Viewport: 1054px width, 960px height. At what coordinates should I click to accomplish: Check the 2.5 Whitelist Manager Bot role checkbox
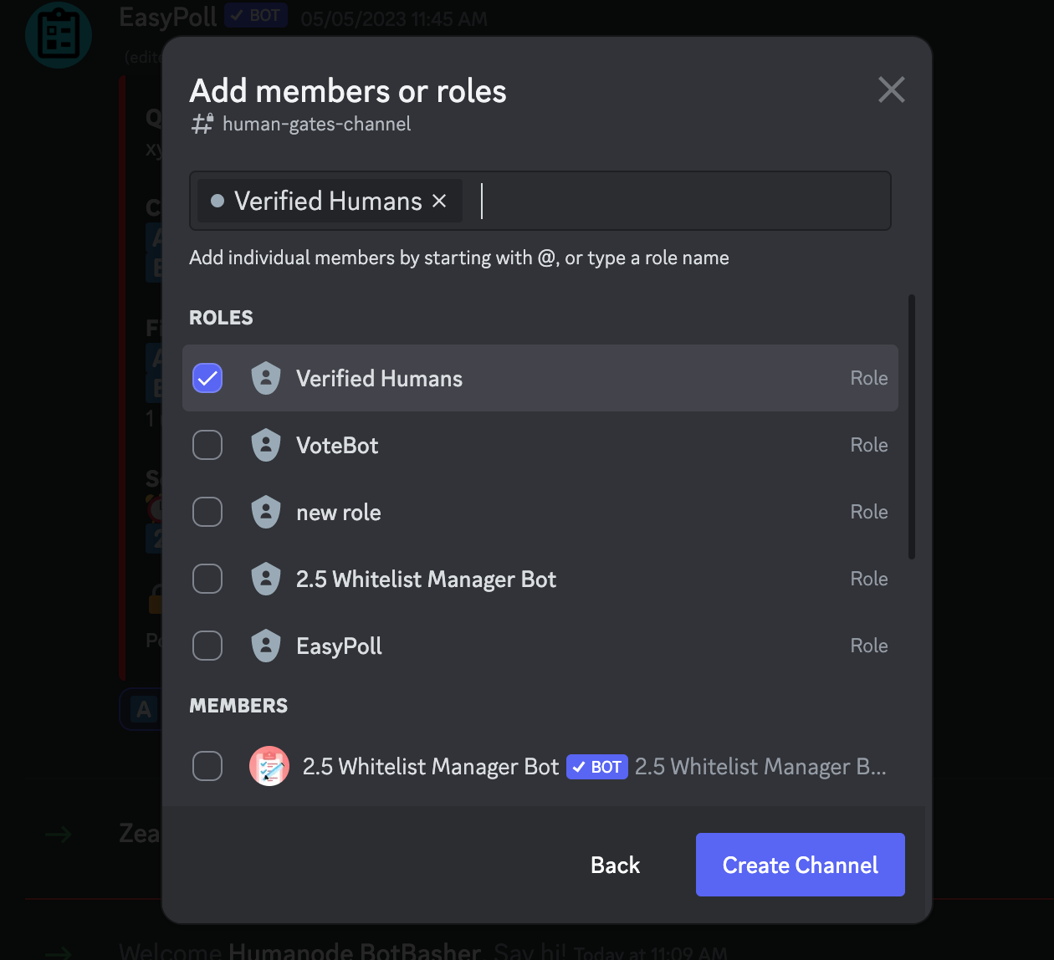pos(207,579)
